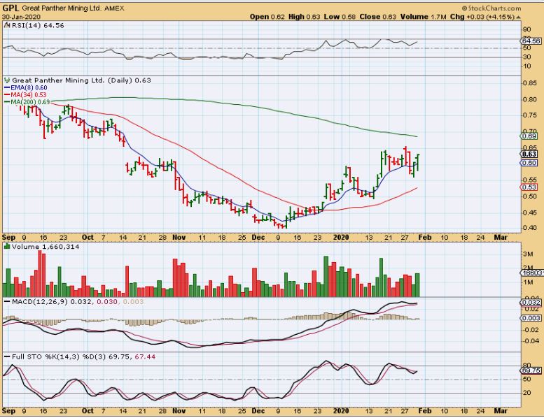
Task: Click the red MA(34) line swatch
Action: 7,95
